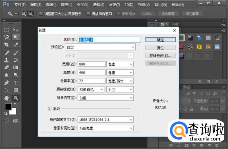Click the 确定 button
Viewport: 228px width, 149px height.
160,40
